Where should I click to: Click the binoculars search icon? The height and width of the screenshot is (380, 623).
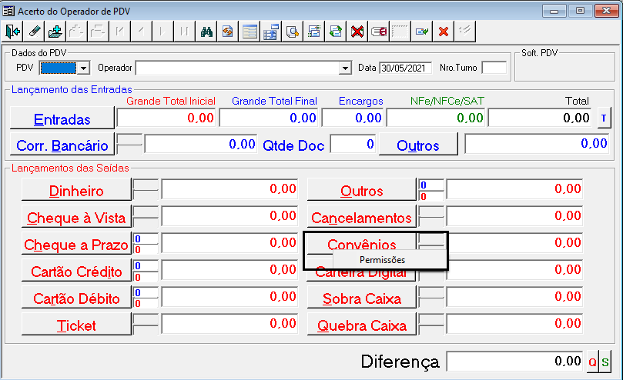click(x=206, y=32)
